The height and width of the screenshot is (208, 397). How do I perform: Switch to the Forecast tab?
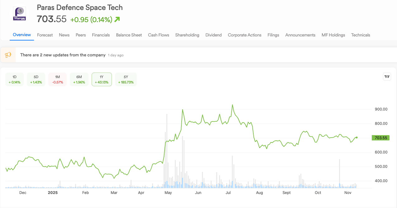point(45,35)
